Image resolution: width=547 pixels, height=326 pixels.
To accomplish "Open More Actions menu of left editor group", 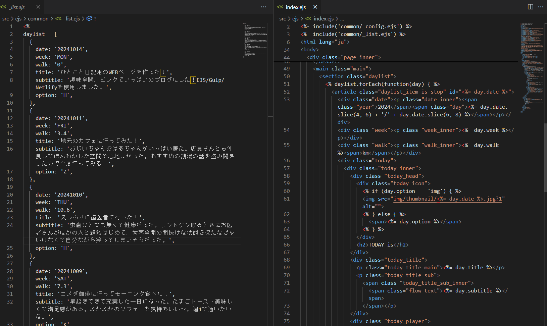I will 264,7.
